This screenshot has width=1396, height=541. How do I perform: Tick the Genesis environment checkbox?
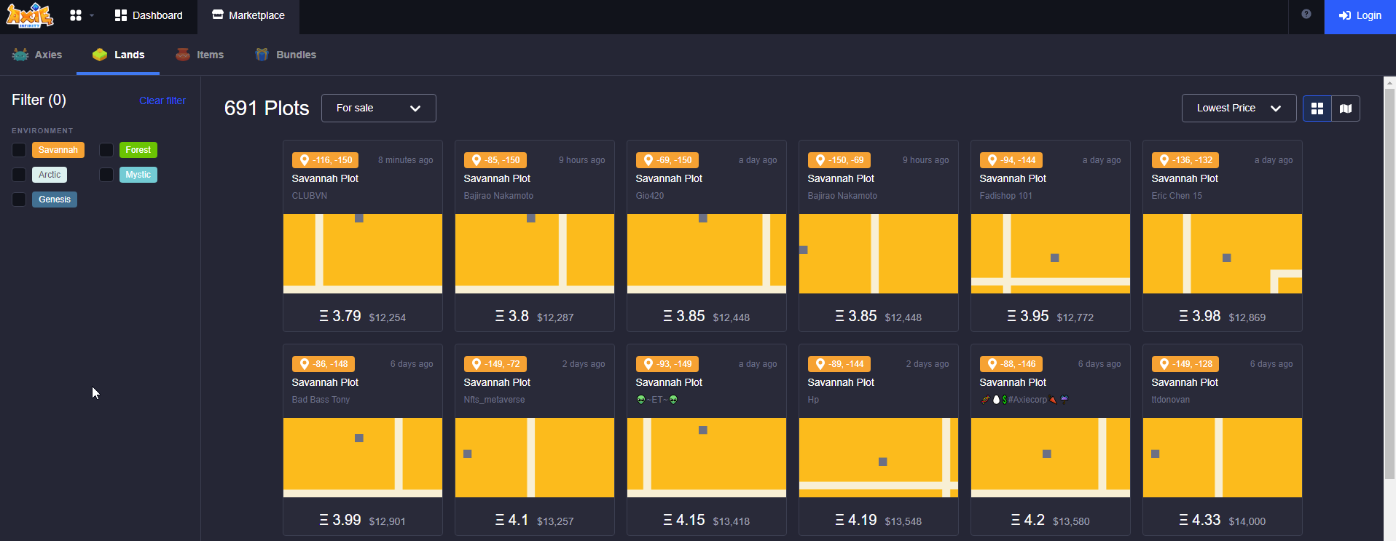pos(19,200)
